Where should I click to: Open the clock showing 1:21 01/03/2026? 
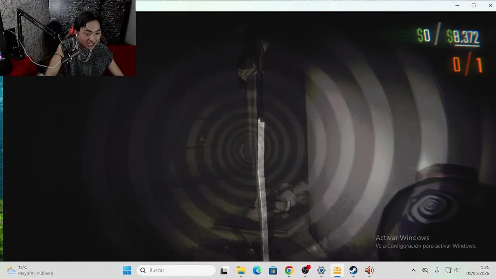477,270
